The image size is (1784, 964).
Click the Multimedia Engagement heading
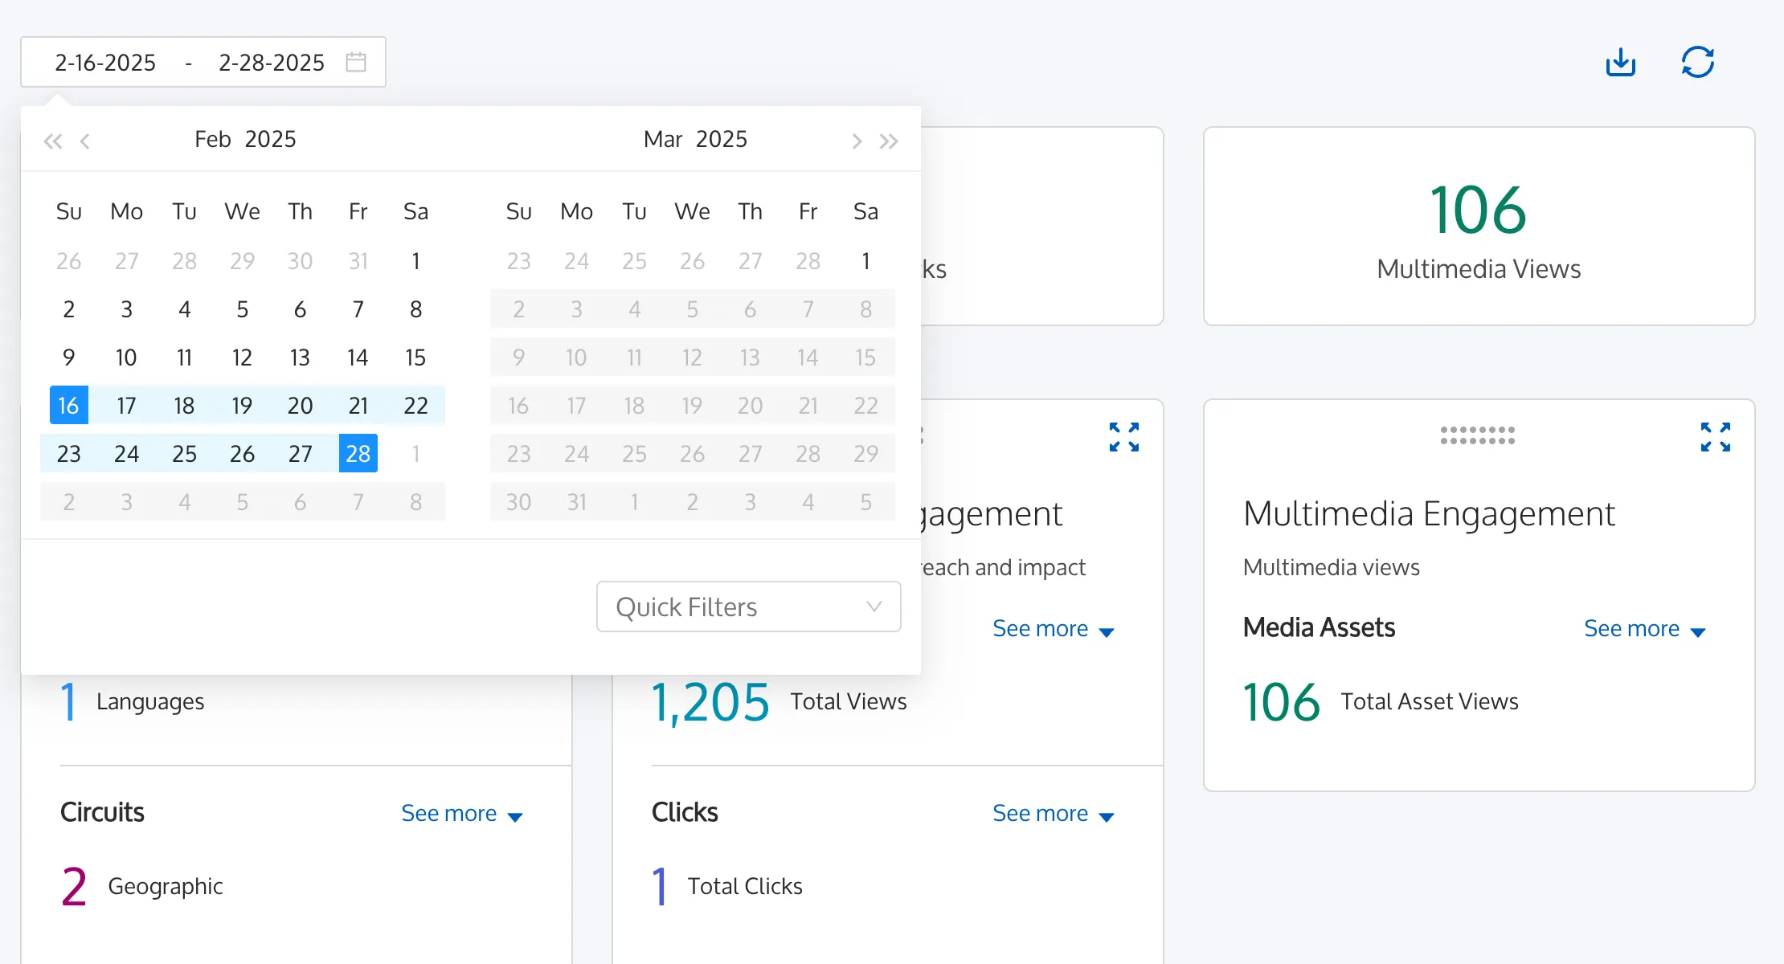click(x=1429, y=513)
